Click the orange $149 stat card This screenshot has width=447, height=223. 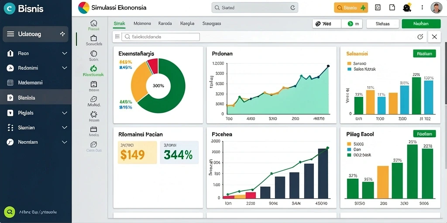pyautogui.click(x=138, y=152)
